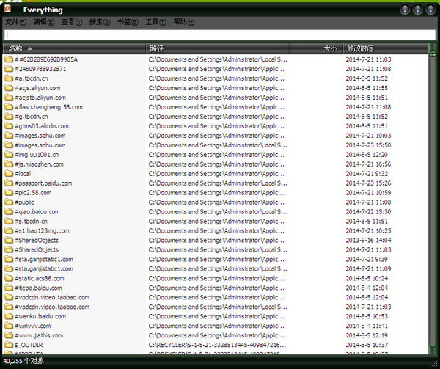The width and height of the screenshot is (440, 369).
Task: Select the #local name text
Action: pyautogui.click(x=23, y=174)
